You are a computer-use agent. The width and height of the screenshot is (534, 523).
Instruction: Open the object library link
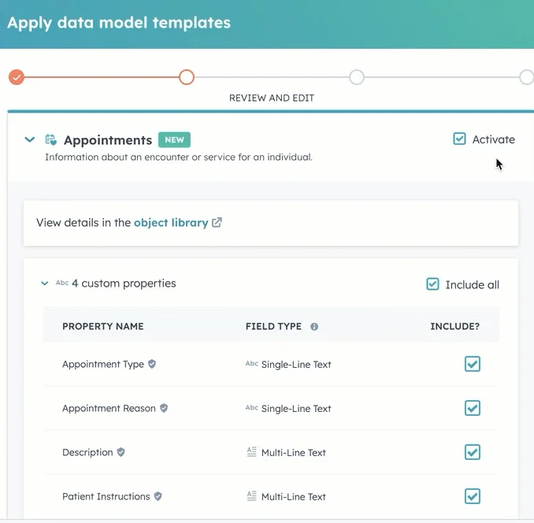pyautogui.click(x=171, y=223)
